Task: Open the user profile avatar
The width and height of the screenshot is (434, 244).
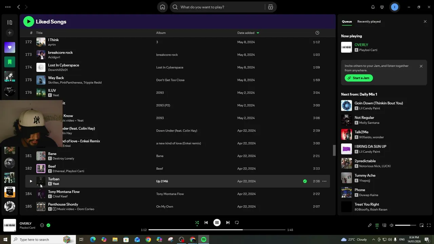Action: tap(394, 7)
